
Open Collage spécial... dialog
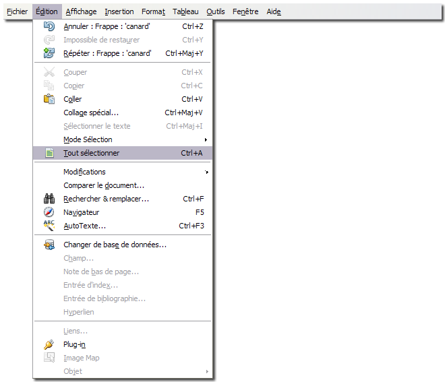tap(123, 113)
